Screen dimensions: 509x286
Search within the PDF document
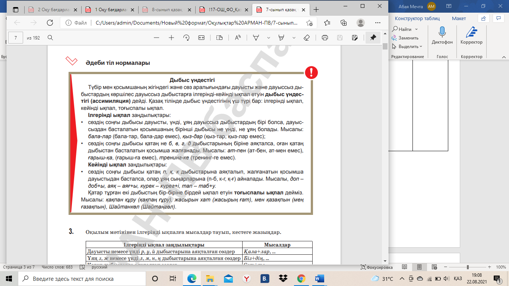[50, 38]
